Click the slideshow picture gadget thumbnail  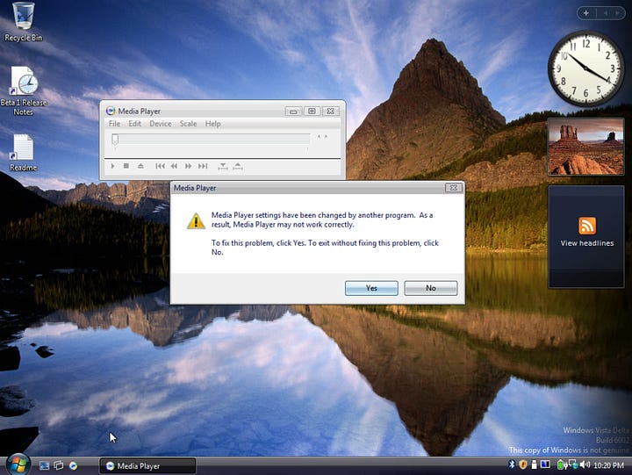click(585, 147)
